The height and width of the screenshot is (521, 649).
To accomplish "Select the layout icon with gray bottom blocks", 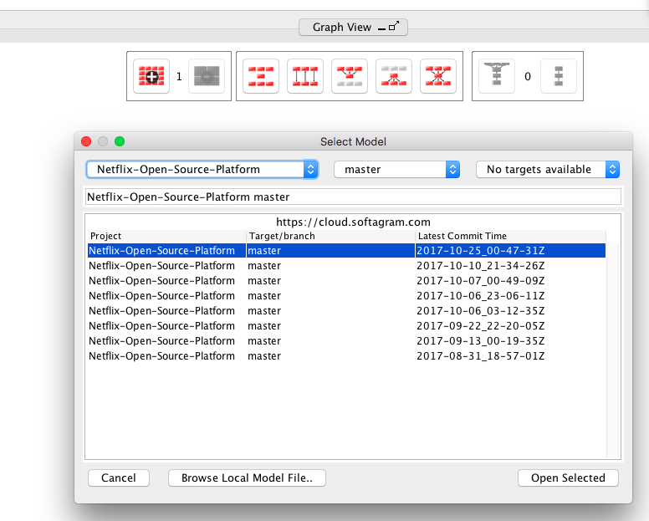I will [350, 77].
